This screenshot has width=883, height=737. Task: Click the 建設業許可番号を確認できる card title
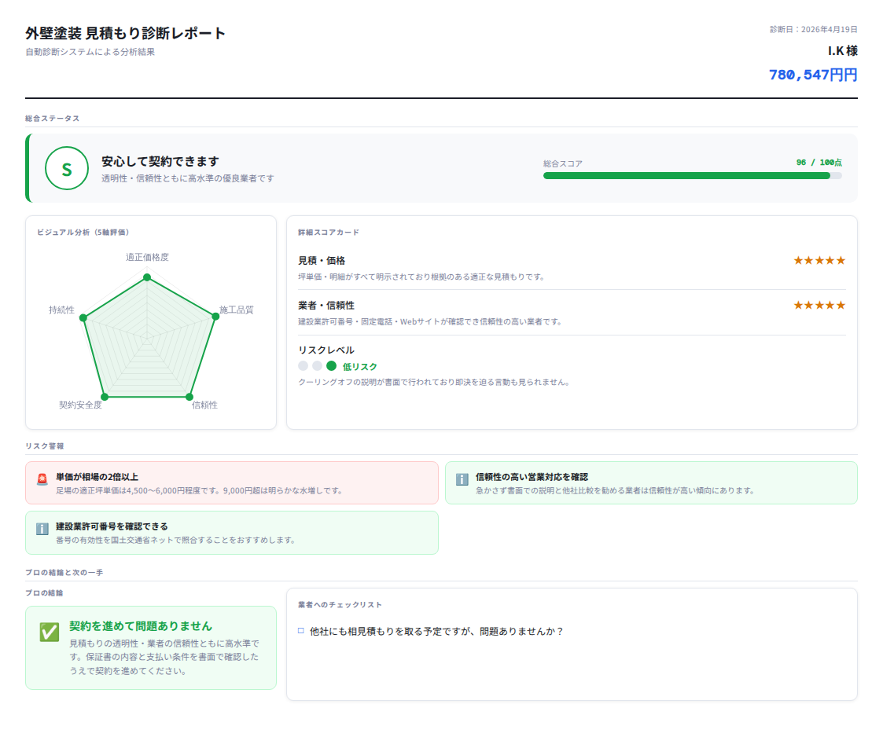(x=112, y=526)
